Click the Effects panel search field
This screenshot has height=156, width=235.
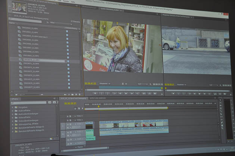point(29,103)
